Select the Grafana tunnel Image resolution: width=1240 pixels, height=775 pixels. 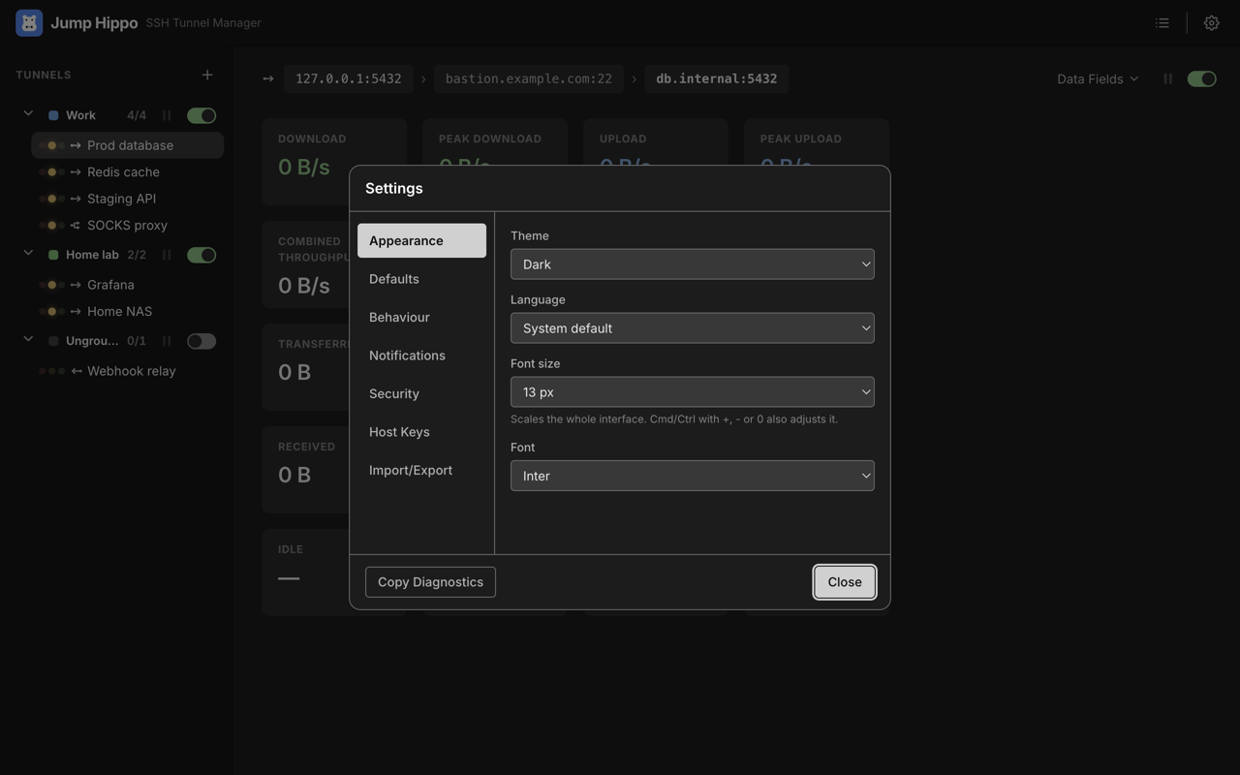click(x=128, y=285)
